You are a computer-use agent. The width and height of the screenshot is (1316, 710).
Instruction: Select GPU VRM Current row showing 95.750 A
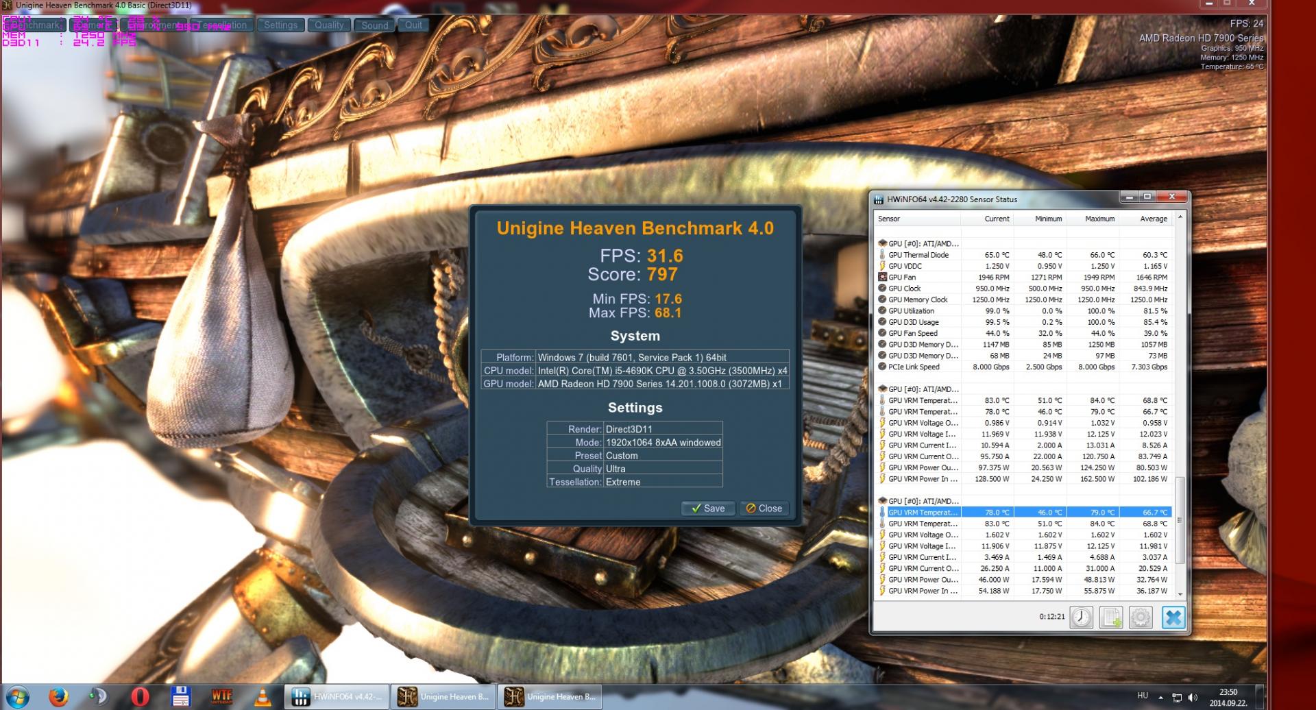coord(1024,456)
